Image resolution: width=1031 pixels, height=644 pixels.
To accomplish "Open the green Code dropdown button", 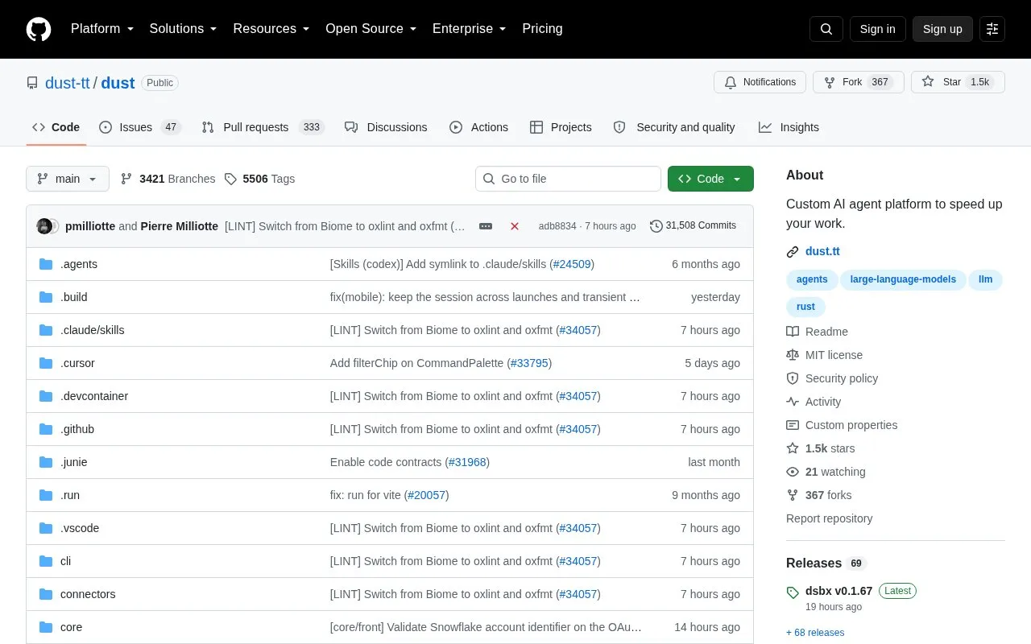I will point(710,179).
